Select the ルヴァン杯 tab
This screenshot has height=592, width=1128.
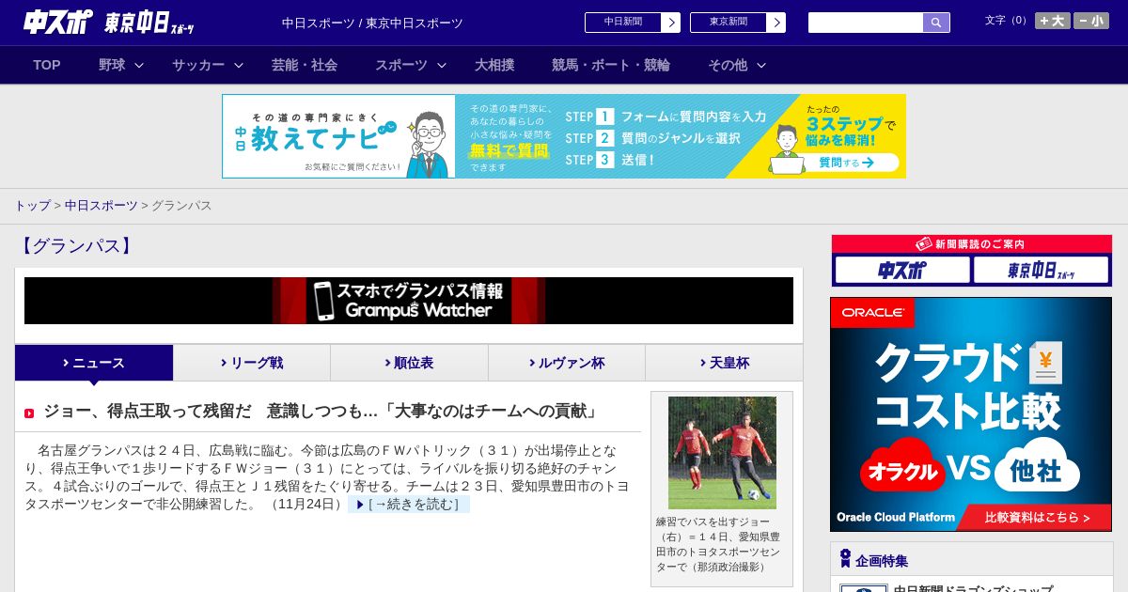coord(567,363)
